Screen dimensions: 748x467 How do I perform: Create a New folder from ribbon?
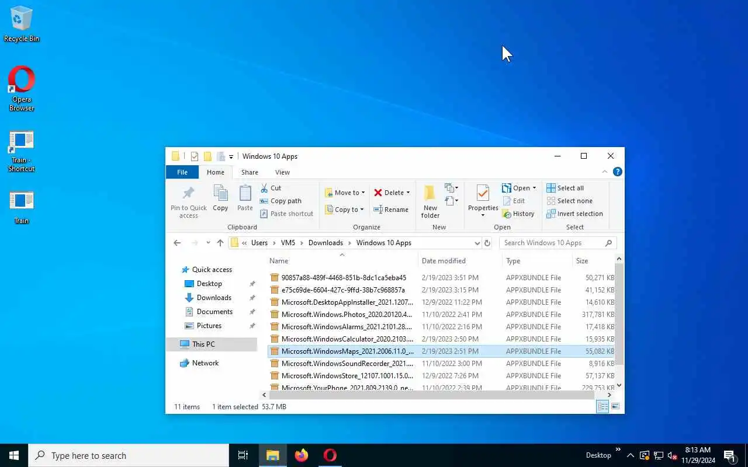430,202
